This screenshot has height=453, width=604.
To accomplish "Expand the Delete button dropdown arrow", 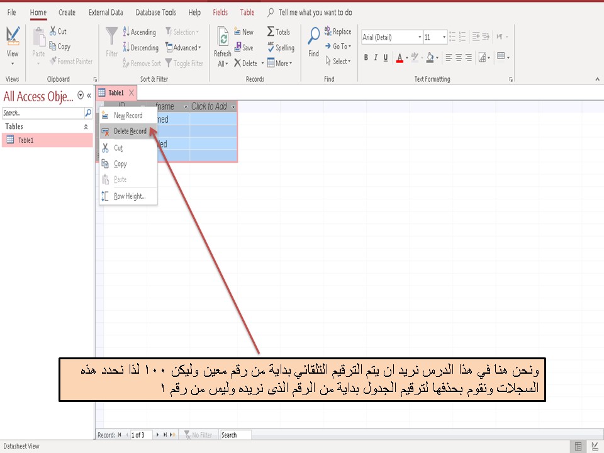I will pos(263,63).
